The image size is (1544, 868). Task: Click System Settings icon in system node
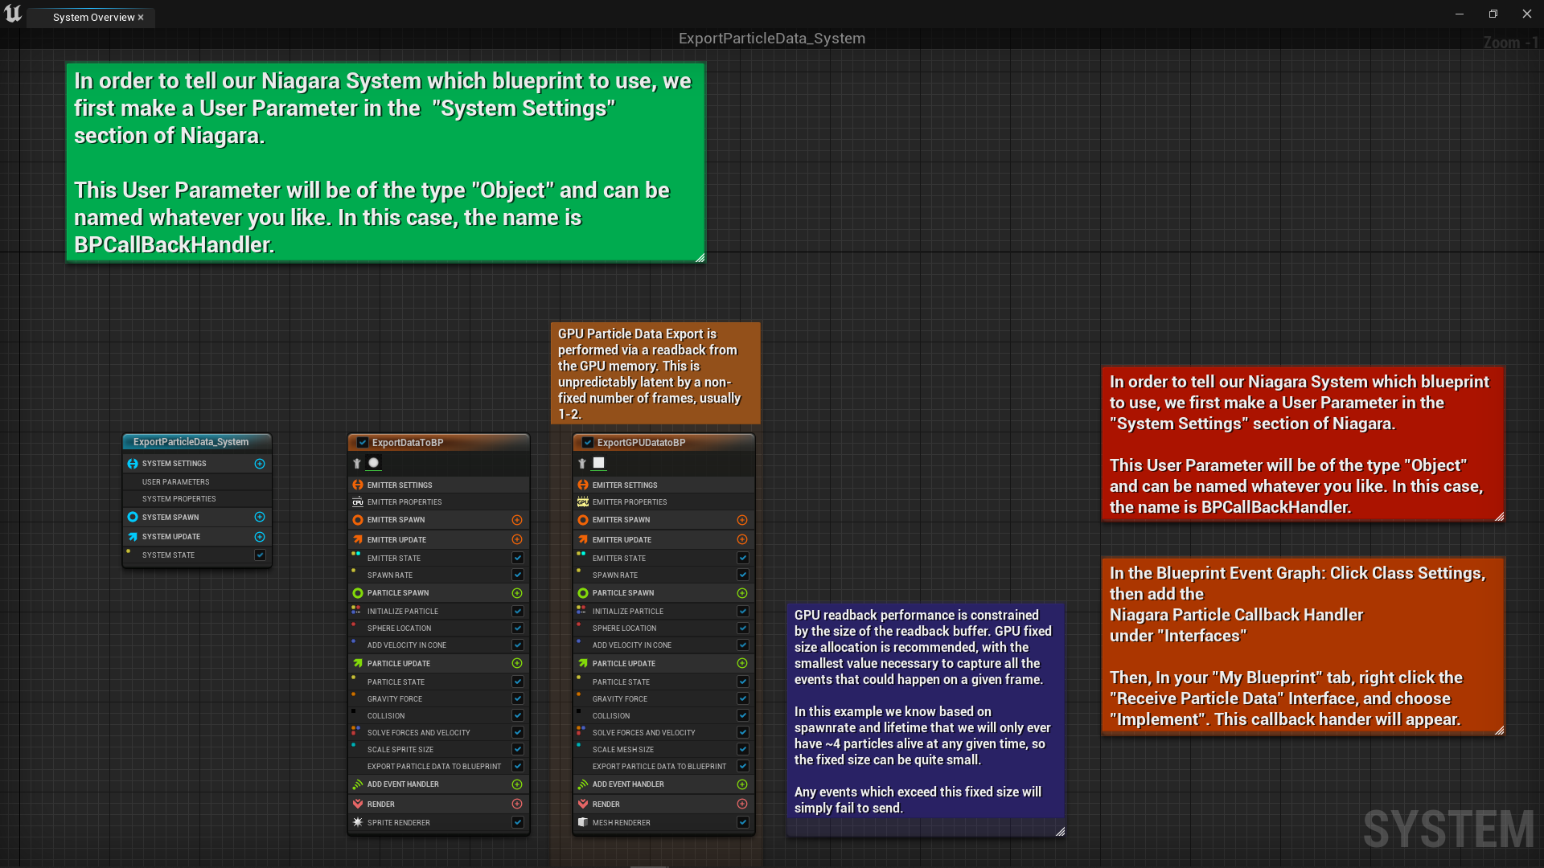(x=133, y=464)
